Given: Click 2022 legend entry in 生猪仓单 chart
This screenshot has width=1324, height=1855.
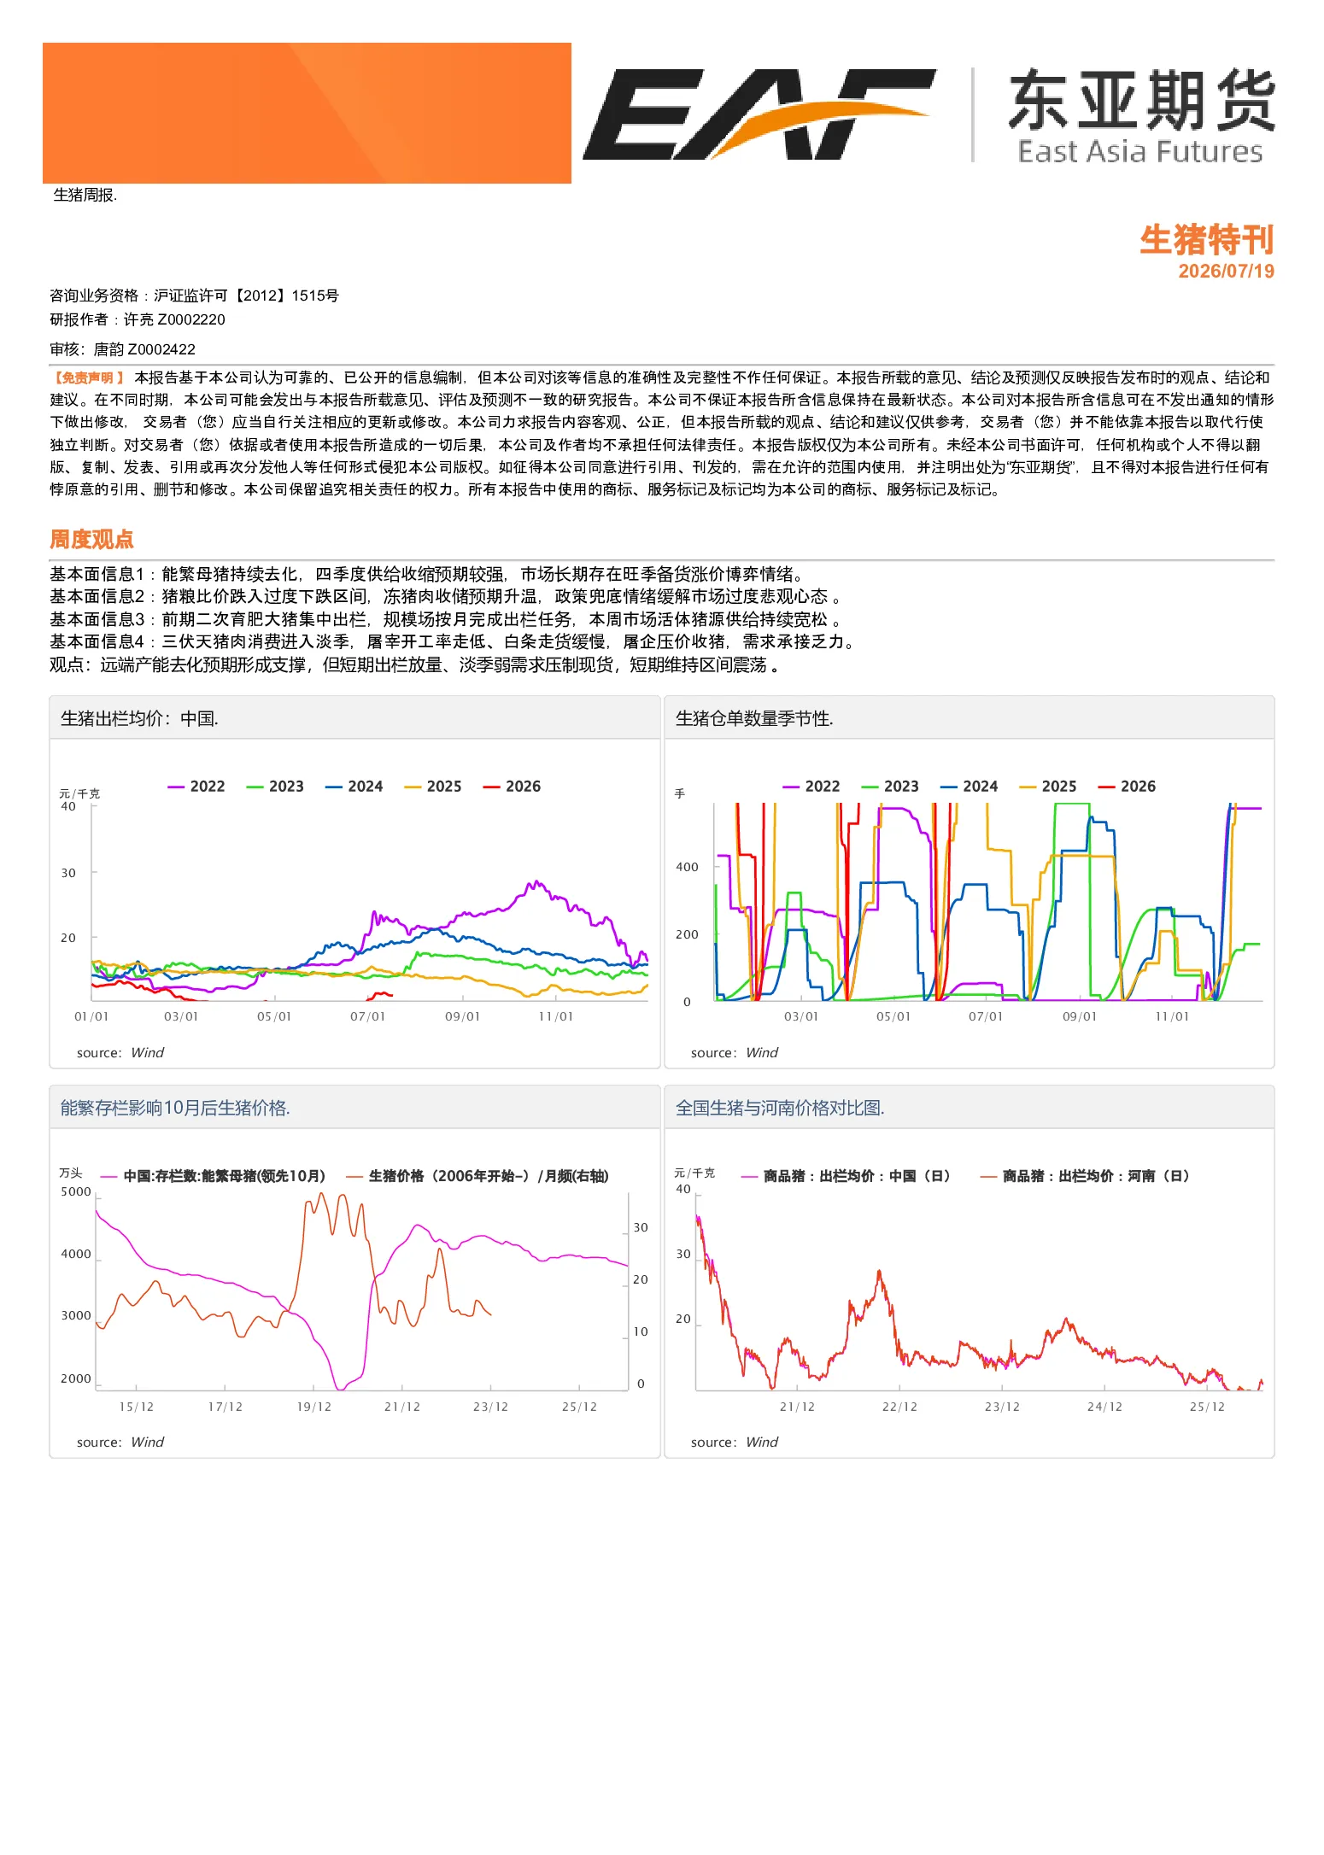Looking at the screenshot, I should tap(811, 787).
